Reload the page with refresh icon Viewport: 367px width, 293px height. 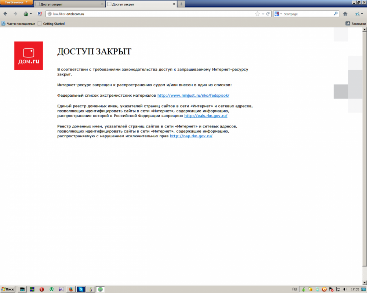[x=268, y=14]
